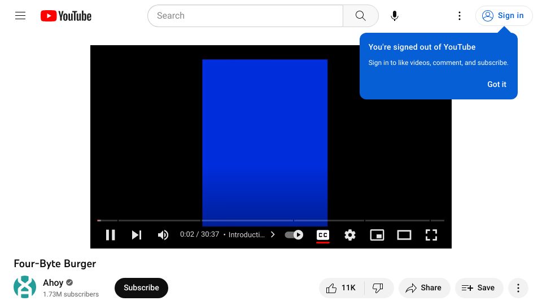Click the 1.73M subscribers text
Image resolution: width=542 pixels, height=305 pixels.
[x=71, y=294]
